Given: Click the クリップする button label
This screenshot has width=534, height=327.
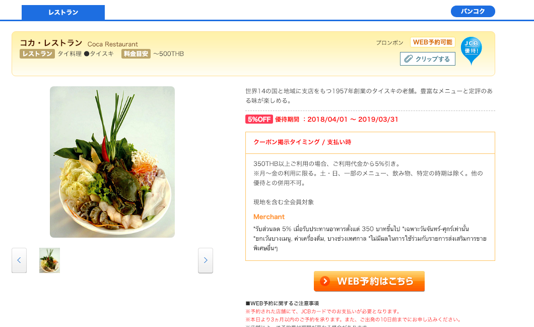Looking at the screenshot, I should click(x=433, y=59).
